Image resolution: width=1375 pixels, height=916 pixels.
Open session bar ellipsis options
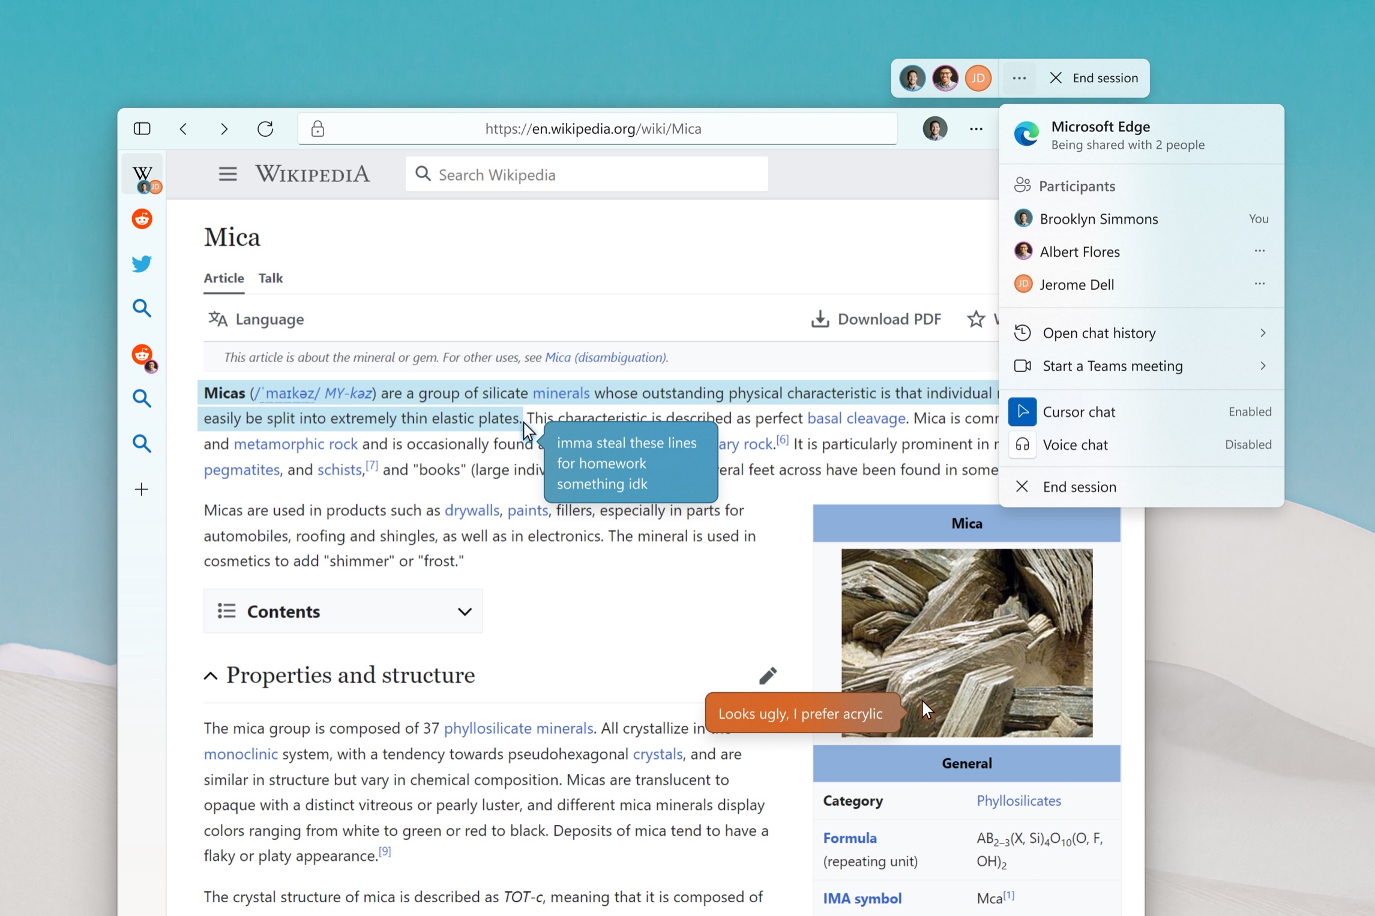(1019, 78)
